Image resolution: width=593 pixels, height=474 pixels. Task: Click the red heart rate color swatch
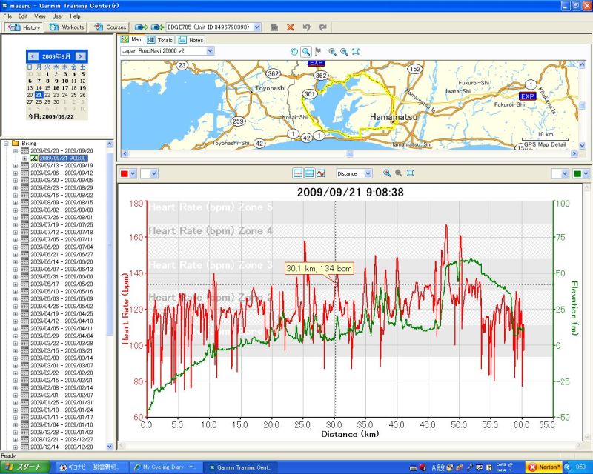click(x=124, y=173)
